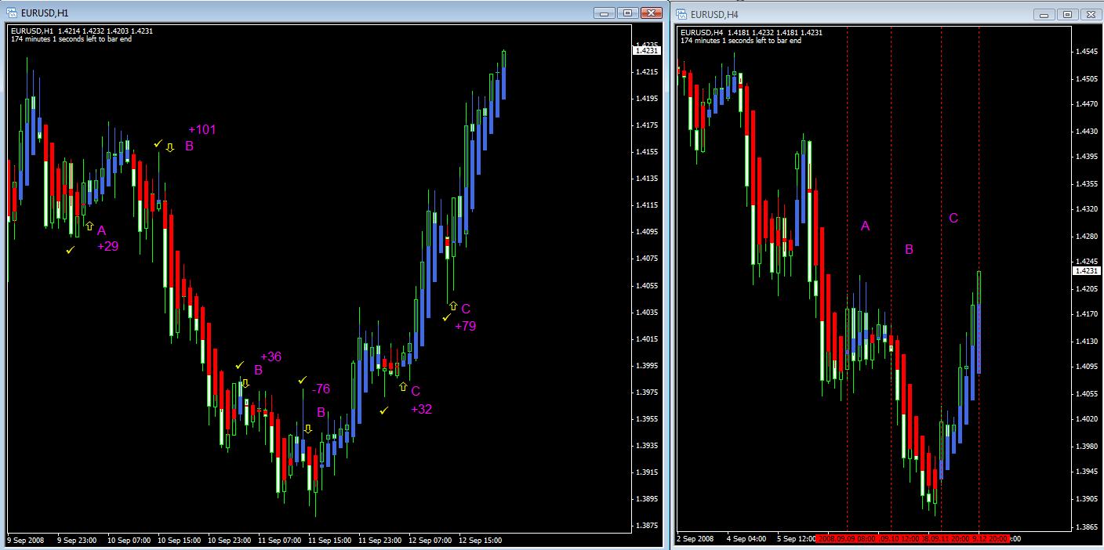1104x550 pixels.
Task: Select the C label above +79
Action: [466, 309]
